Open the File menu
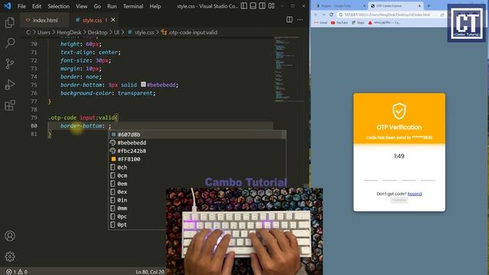Image resolution: width=489 pixels, height=275 pixels. point(21,6)
